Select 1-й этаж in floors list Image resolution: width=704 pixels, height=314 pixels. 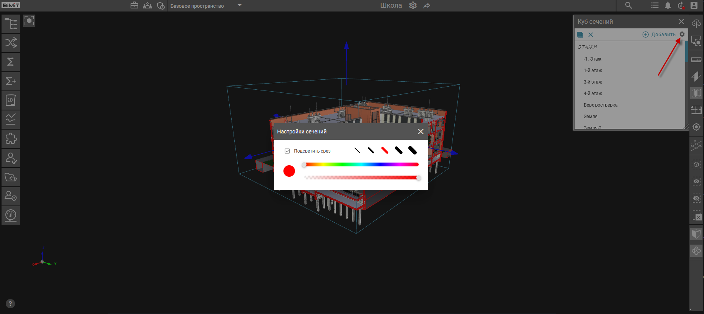[593, 71]
